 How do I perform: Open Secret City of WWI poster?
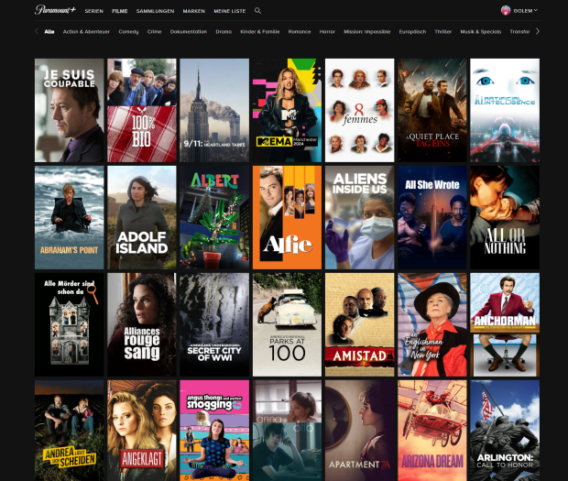[214, 324]
